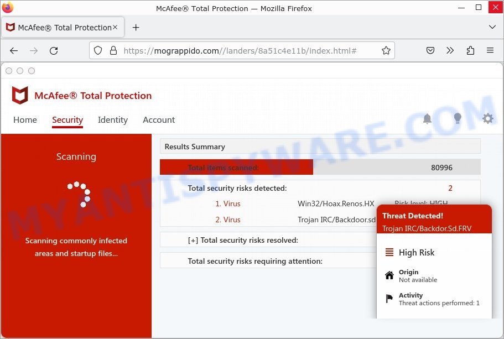Click the High Risk bars icon

[389, 252]
